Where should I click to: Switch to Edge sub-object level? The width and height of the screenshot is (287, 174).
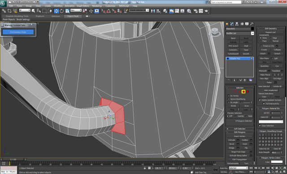[x=235, y=91]
